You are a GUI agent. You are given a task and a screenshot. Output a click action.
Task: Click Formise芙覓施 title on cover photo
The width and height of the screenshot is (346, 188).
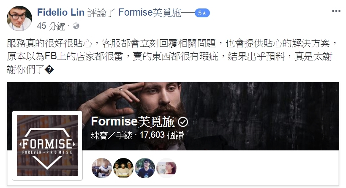(133, 122)
